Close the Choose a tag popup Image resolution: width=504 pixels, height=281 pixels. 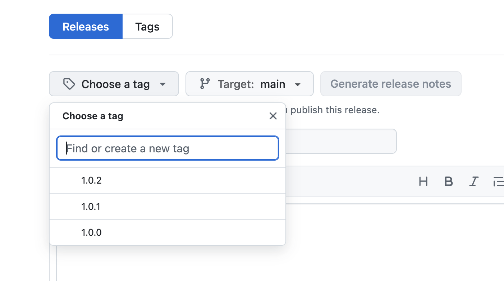[273, 116]
